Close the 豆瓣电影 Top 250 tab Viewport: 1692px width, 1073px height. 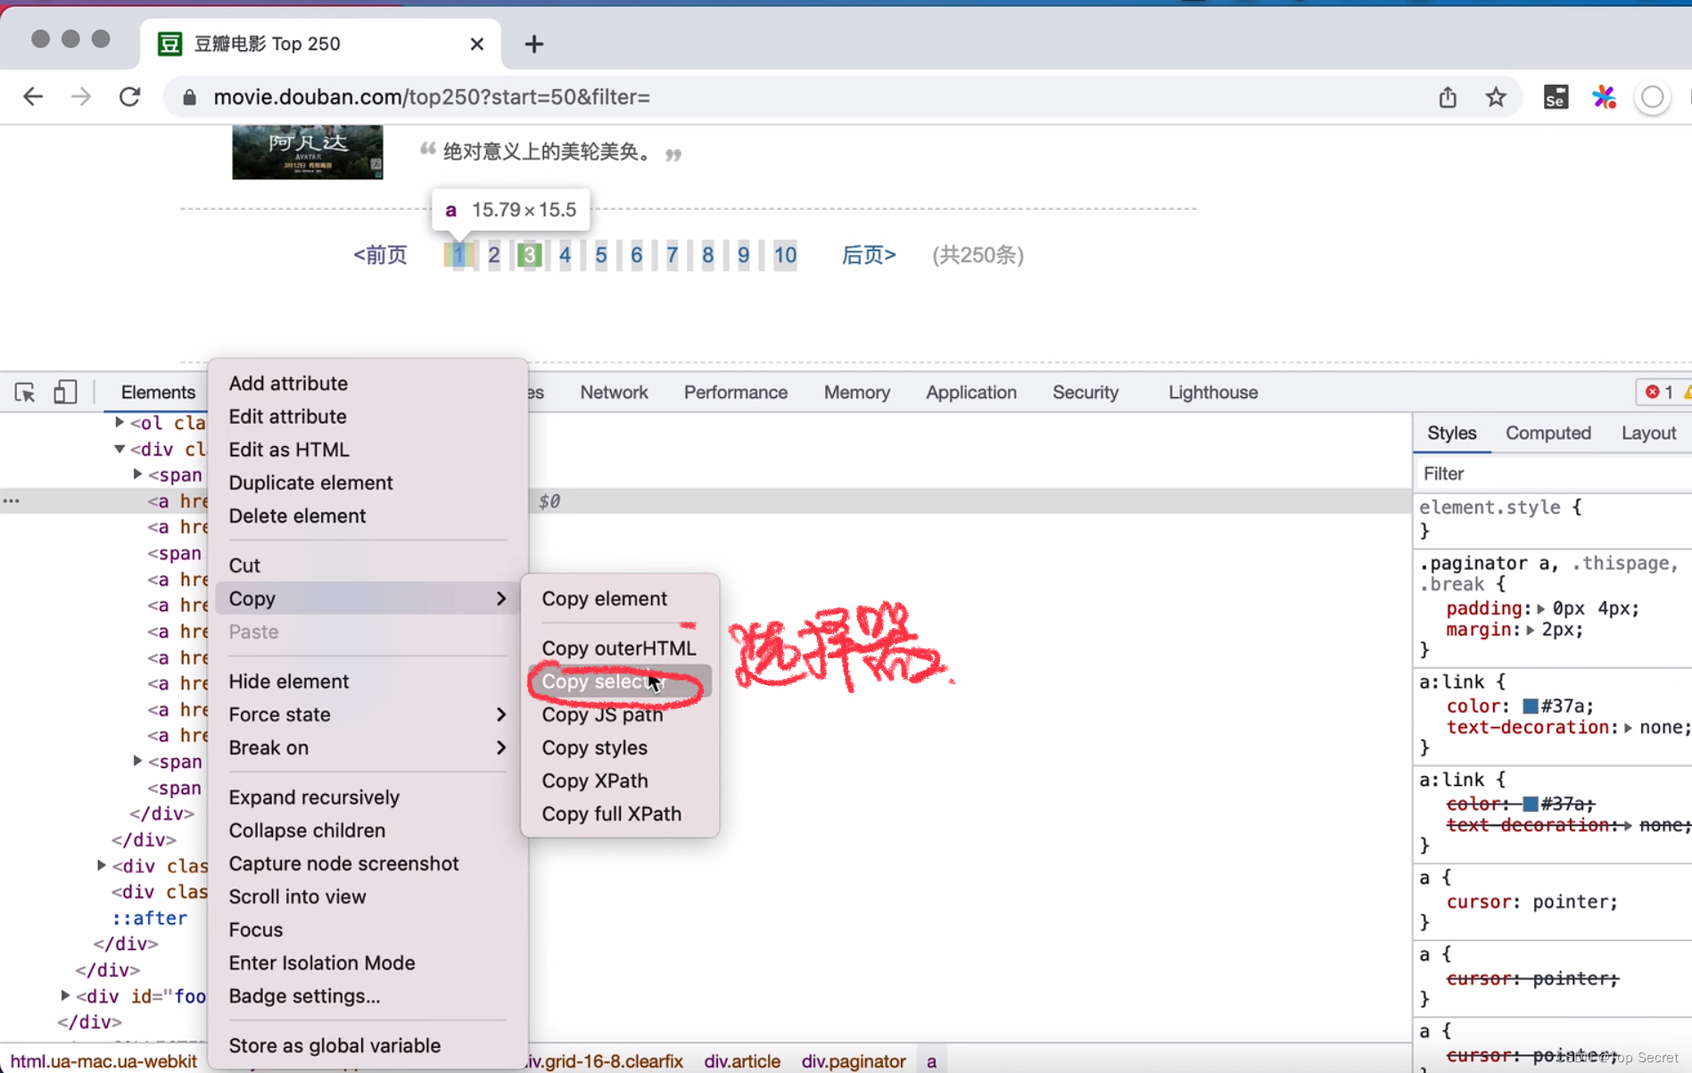pyautogui.click(x=477, y=44)
